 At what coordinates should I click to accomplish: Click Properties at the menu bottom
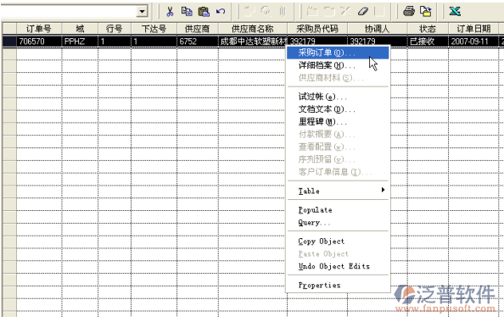pos(338,285)
